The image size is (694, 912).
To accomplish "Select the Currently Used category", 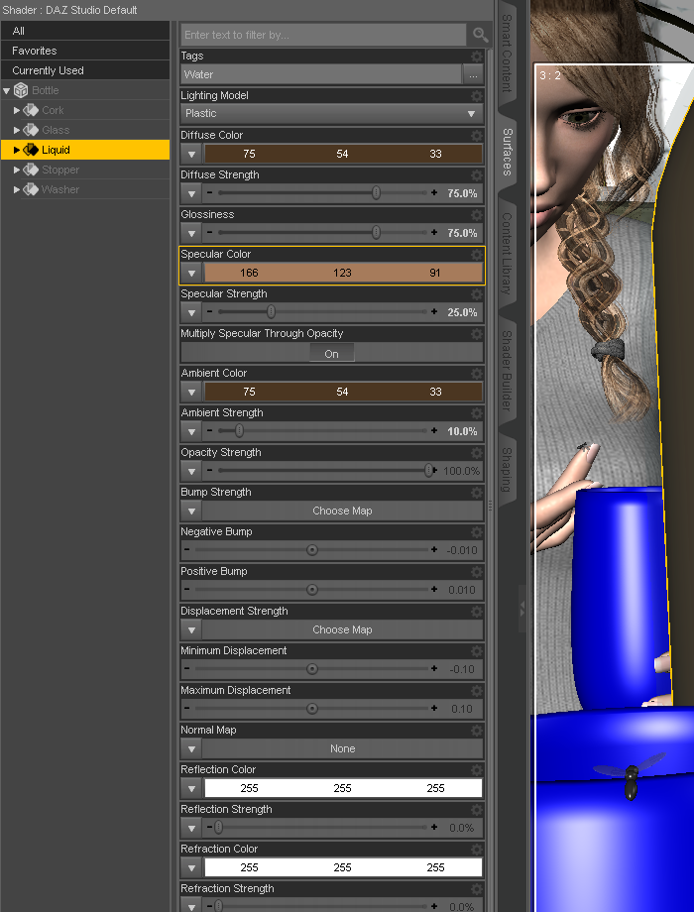I will 85,70.
